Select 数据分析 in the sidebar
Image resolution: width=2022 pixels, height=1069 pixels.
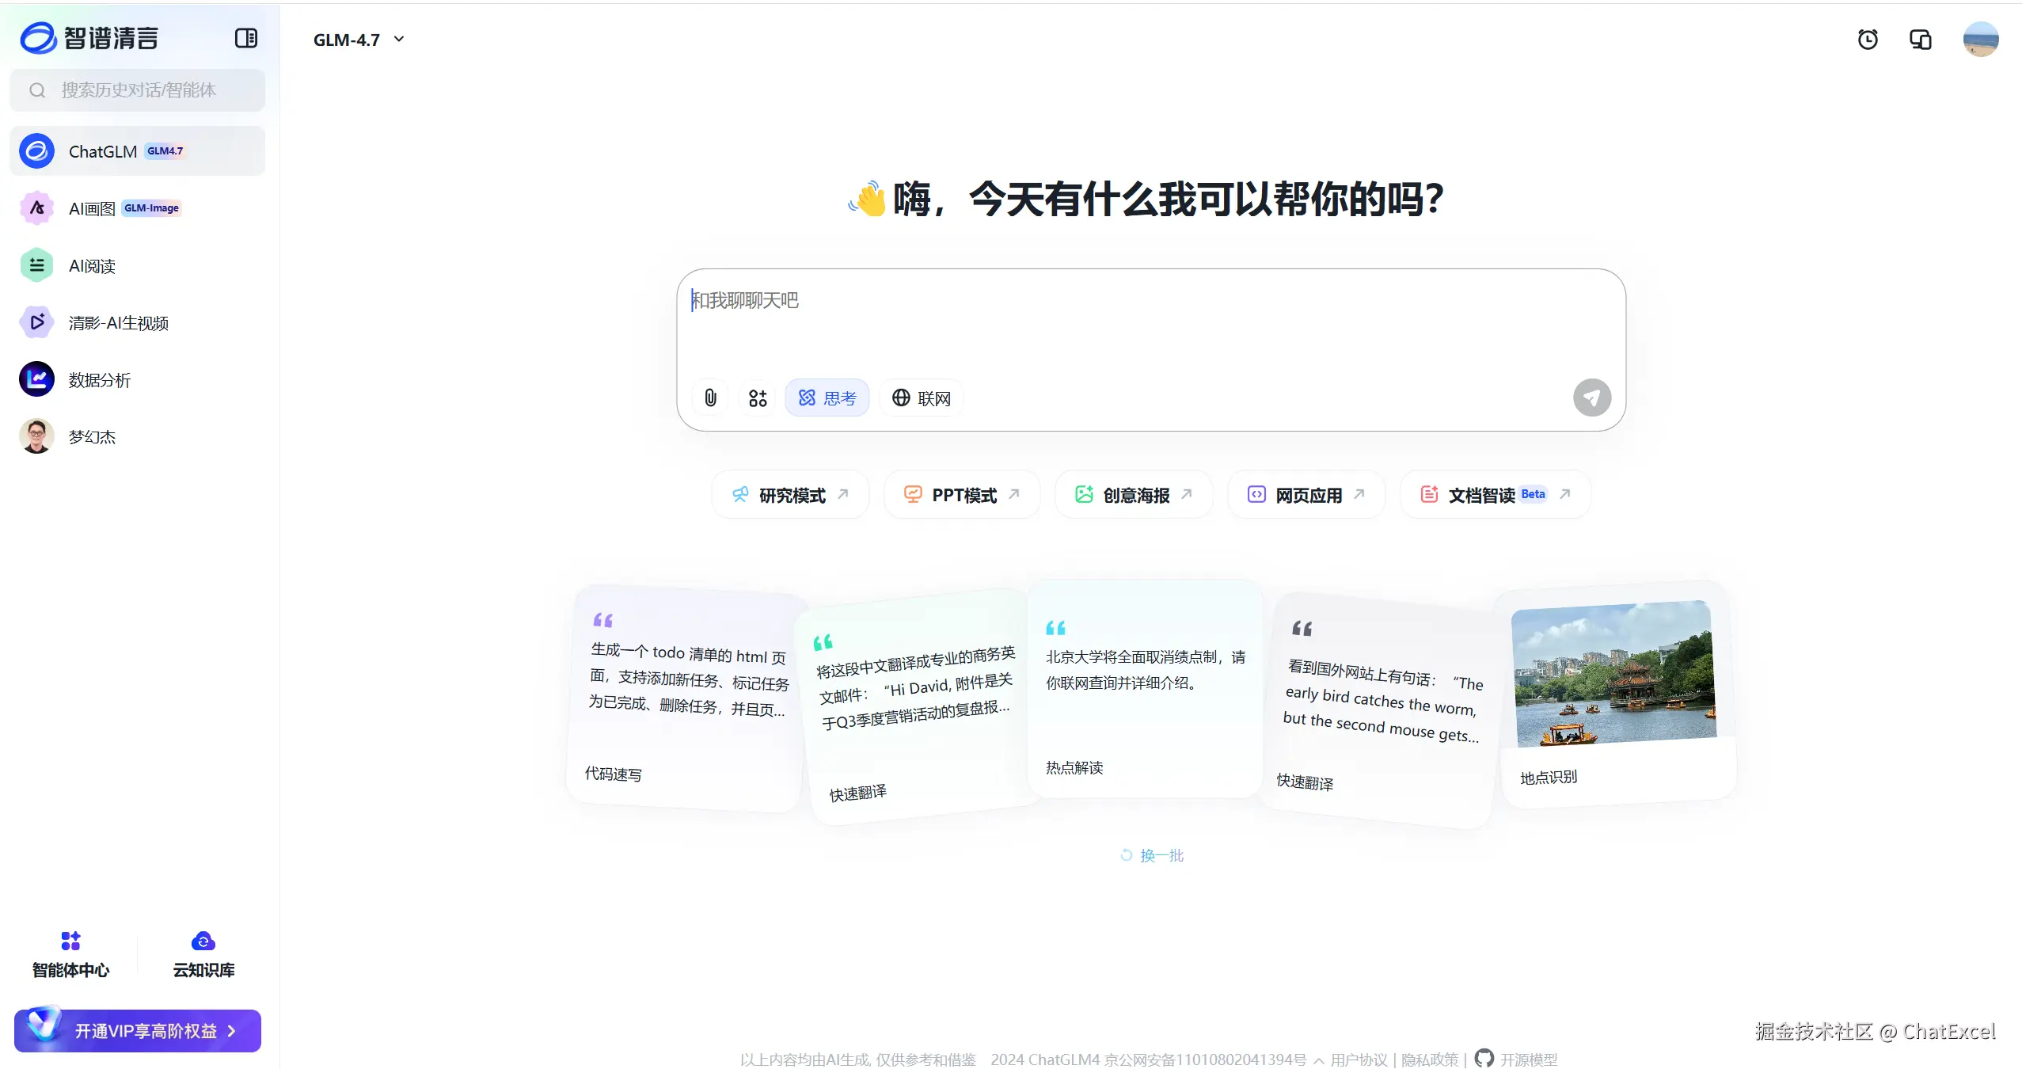[x=99, y=380]
